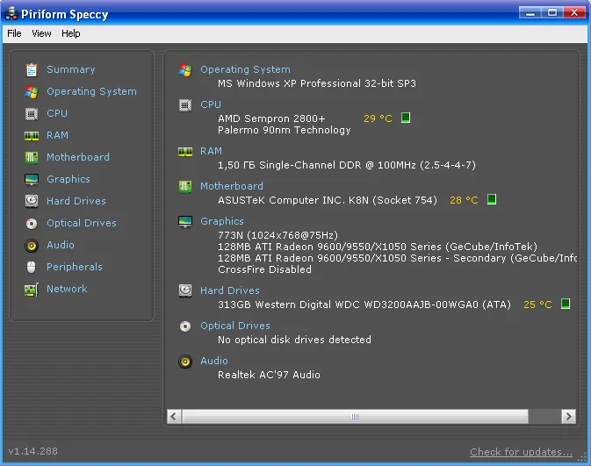Viewport: 591px width, 466px height.
Task: Click the text MS Windows XP Professional 32-bit SP3
Action: 317,83
